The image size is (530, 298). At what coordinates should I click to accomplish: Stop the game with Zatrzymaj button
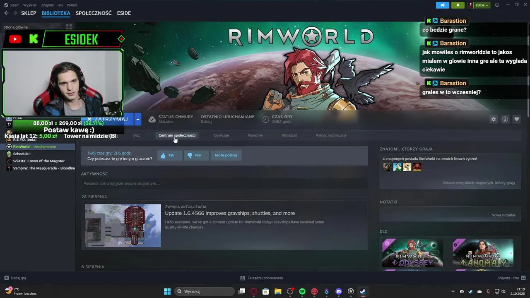[x=107, y=119]
